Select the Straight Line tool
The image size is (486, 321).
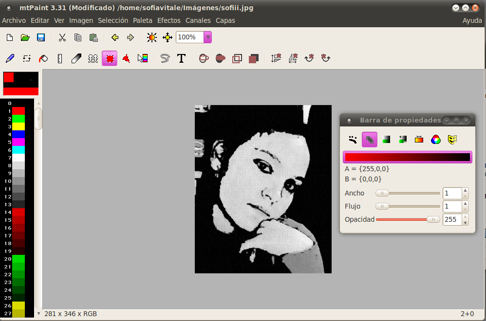59,58
